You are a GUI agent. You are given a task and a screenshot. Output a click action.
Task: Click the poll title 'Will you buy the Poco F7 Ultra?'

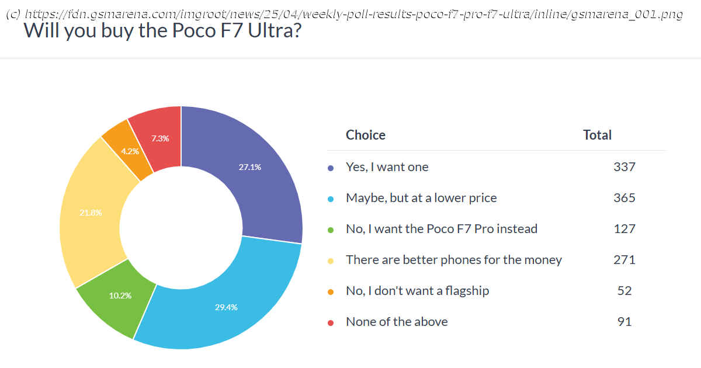tap(163, 30)
